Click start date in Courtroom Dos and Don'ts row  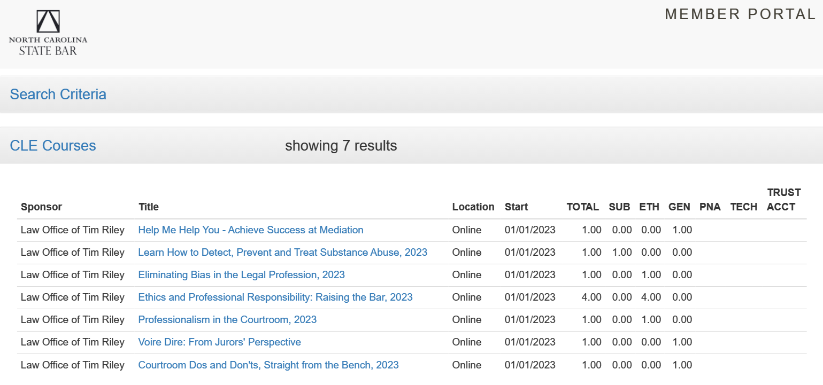pos(530,365)
